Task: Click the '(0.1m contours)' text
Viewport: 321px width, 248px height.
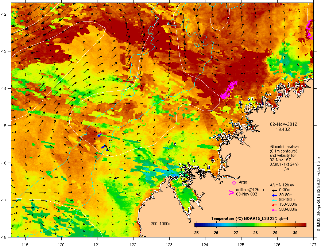Action: 283,151
